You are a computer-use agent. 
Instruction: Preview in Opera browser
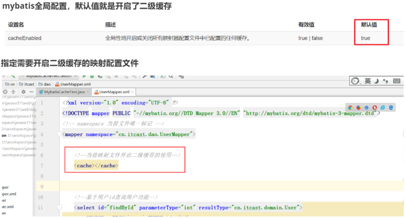pos(374,107)
